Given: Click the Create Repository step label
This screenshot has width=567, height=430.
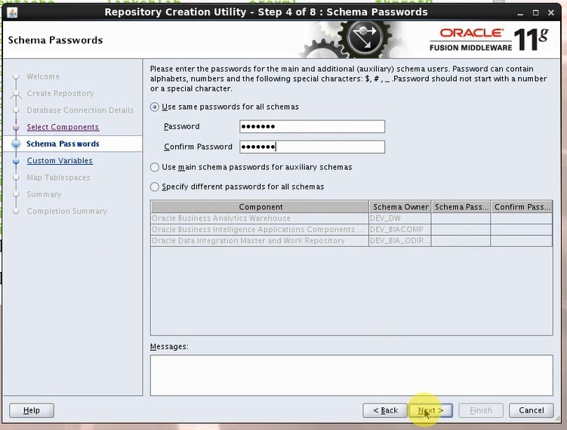Looking at the screenshot, I should coord(60,94).
